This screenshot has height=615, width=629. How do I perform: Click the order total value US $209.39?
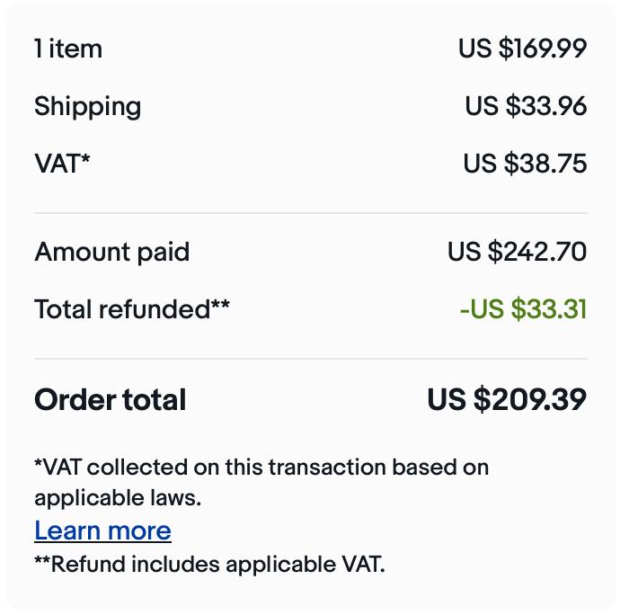[507, 400]
